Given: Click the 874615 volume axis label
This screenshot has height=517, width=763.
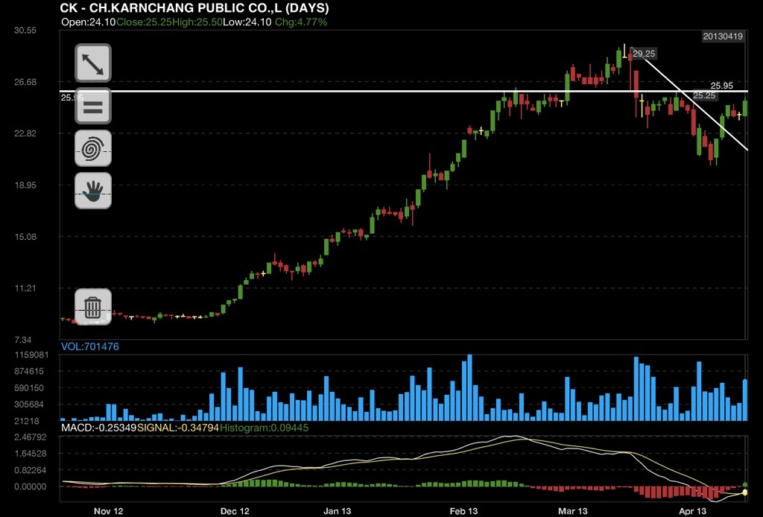Looking at the screenshot, I should point(29,371).
